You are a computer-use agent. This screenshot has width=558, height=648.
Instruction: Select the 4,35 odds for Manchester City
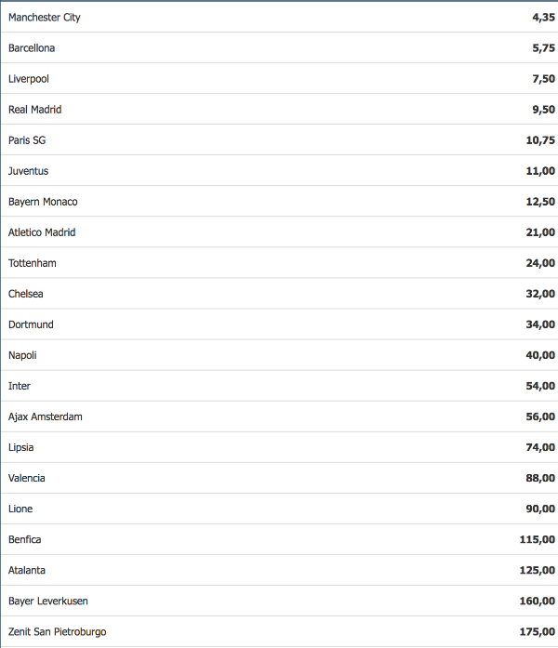coord(543,18)
